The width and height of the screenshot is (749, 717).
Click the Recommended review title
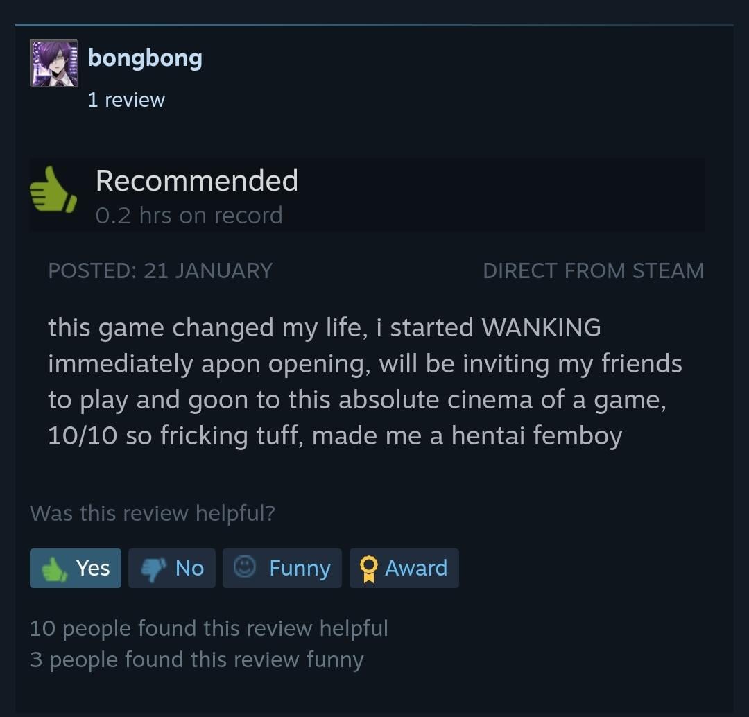click(x=197, y=180)
